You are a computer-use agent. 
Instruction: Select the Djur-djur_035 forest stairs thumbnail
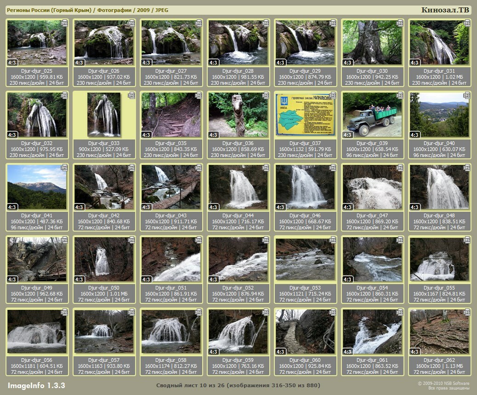(x=170, y=115)
